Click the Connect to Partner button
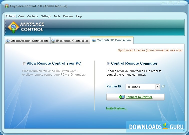This screenshot has width=189, height=135. 135,97
